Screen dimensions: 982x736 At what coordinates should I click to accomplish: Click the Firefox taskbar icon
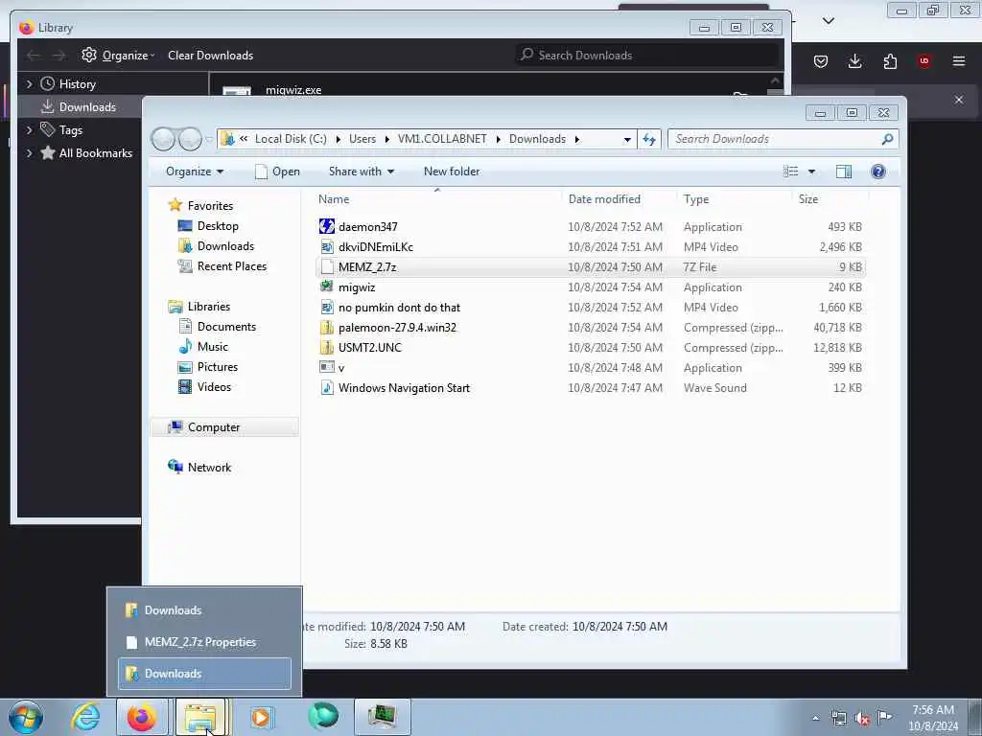point(142,717)
